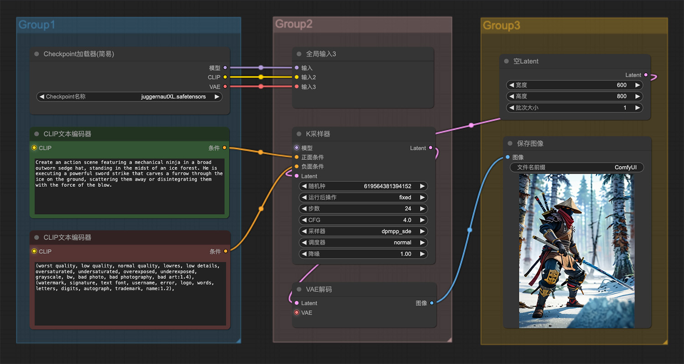
Task: Click the 输入3 socket on 全局输入3
Action: [297, 87]
